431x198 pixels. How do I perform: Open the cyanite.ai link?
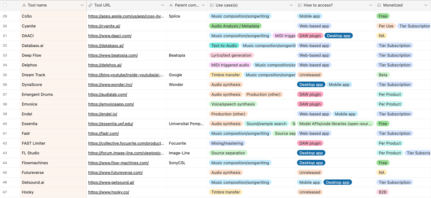tap(104, 26)
